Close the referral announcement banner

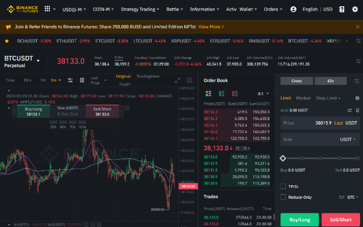coord(357,27)
